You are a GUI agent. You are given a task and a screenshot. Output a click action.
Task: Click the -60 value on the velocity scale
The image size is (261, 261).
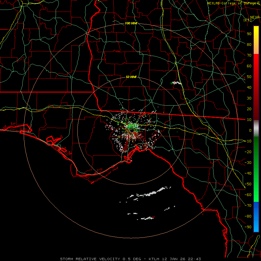[x=248, y=195]
